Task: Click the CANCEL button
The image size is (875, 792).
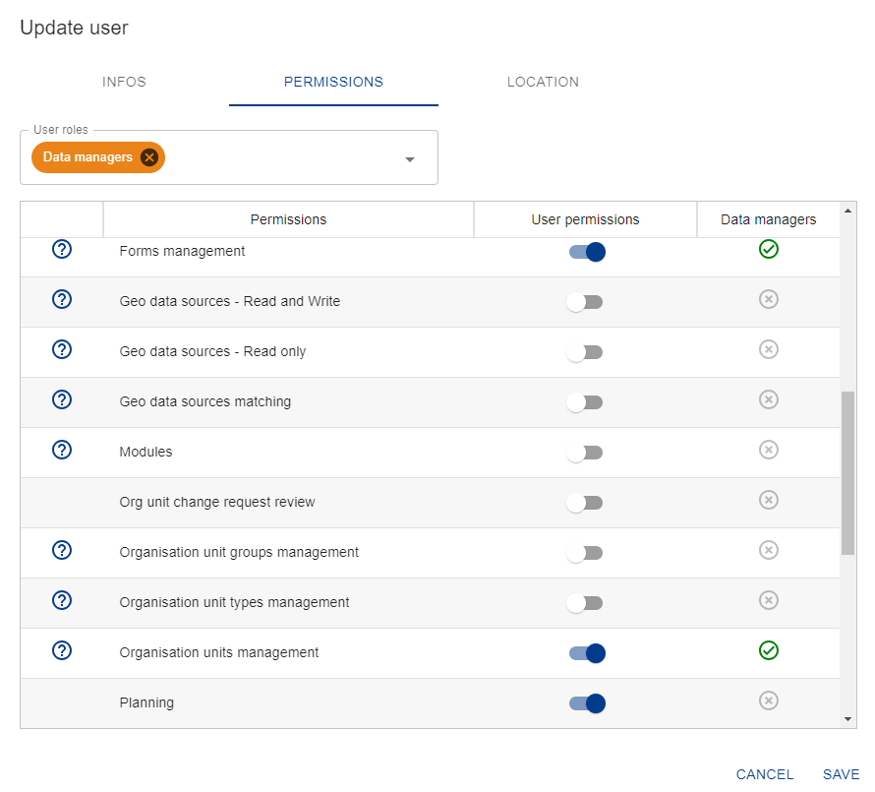Action: click(x=765, y=774)
